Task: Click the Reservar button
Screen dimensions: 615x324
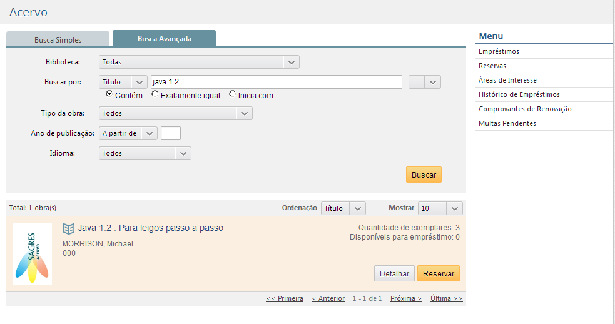Action: tap(439, 273)
